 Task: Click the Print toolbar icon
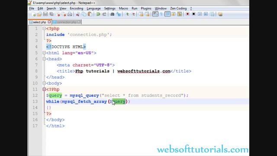pyautogui.click(x=70, y=14)
